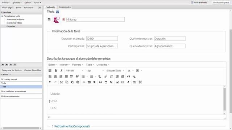Click the Renombrar button

[29, 8]
